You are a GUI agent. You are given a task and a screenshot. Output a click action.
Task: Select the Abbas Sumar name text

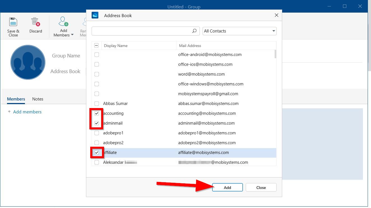(x=115, y=104)
